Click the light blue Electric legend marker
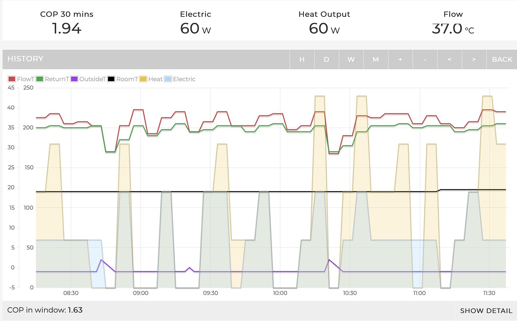This screenshot has width=517, height=321. pos(167,79)
